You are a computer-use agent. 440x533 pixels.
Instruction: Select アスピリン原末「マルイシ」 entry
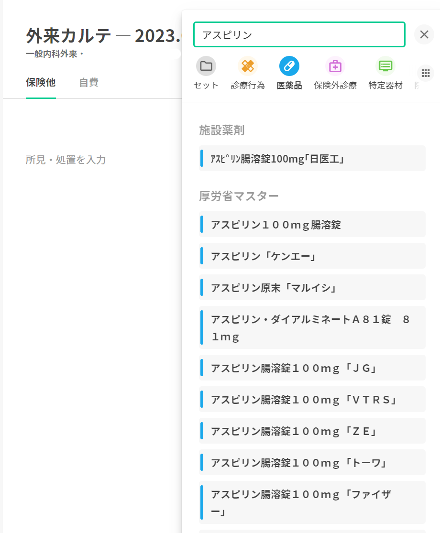[312, 287]
